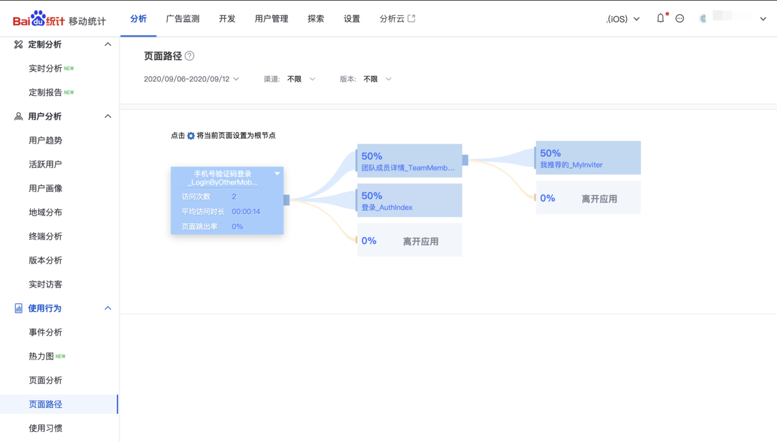This screenshot has height=442, width=777.
Task: Open the (iOS) app selector dropdown
Action: [623, 19]
